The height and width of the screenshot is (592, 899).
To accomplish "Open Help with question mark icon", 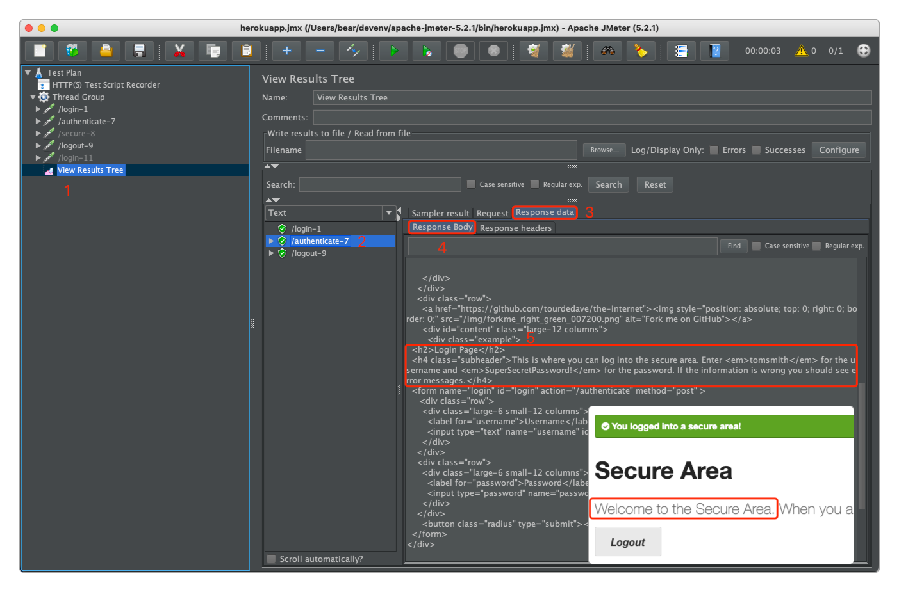I will click(715, 51).
